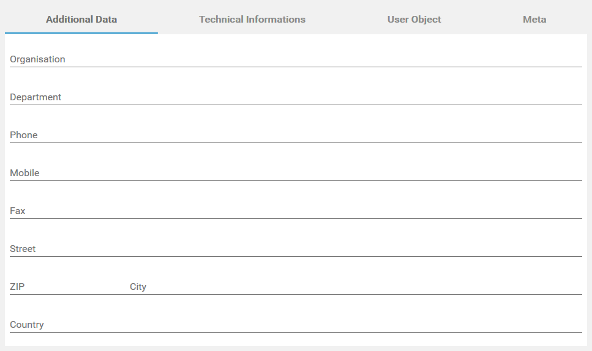Select the Meta tab
The image size is (592, 351).
click(534, 20)
